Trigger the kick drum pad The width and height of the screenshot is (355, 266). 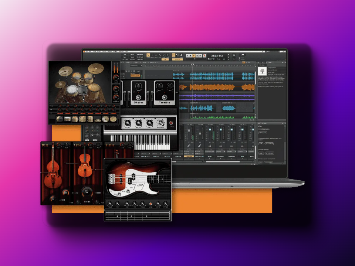point(60,119)
